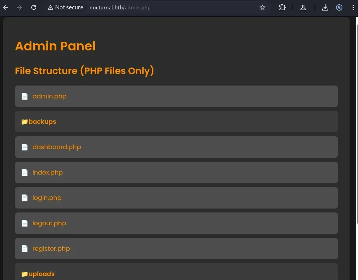Open the dashboard.php file link
Screen dimensions: 358x280
tap(57, 147)
